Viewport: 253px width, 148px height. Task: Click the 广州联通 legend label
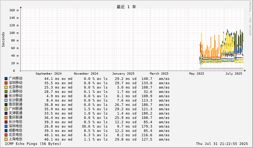tap(15, 109)
